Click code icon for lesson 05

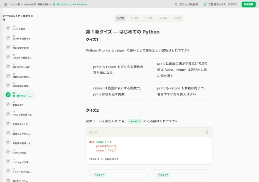coord(8,66)
